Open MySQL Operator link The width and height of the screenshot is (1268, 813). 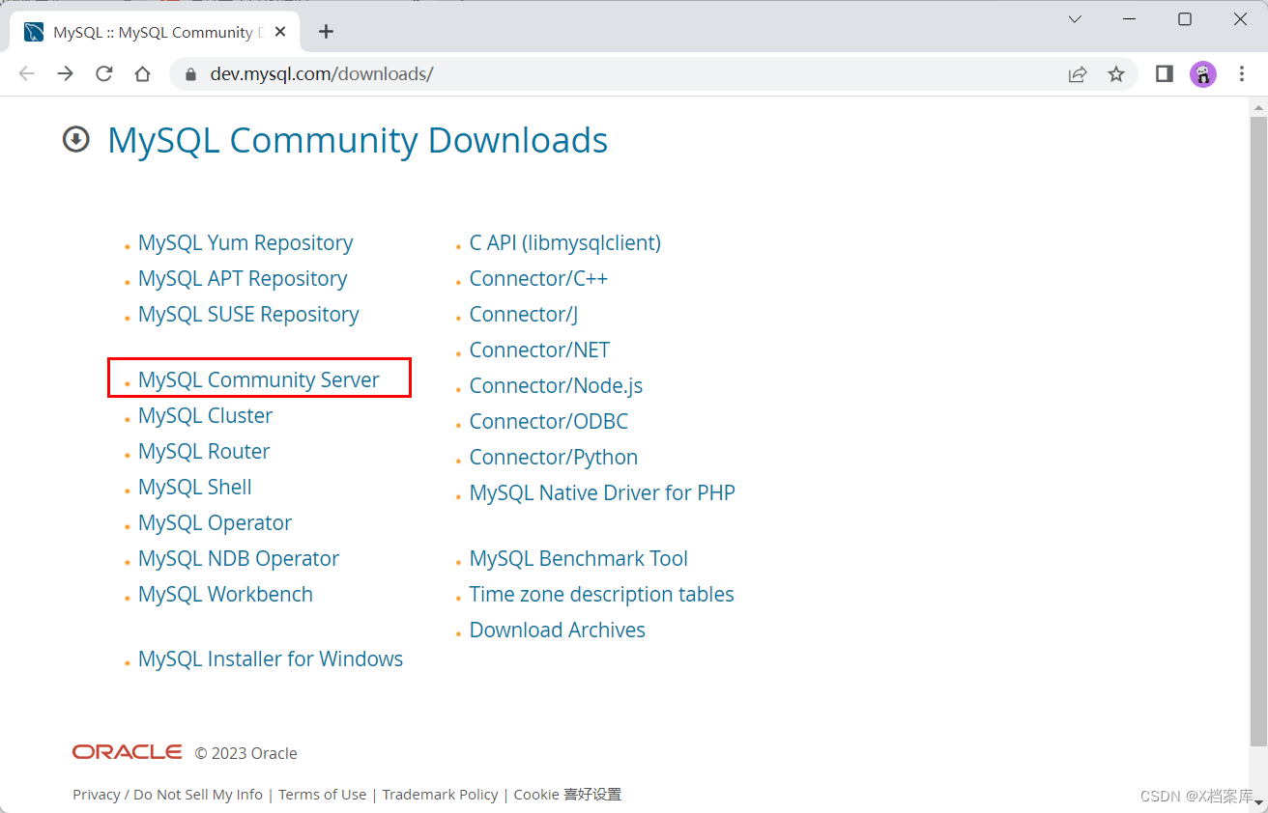tap(215, 522)
